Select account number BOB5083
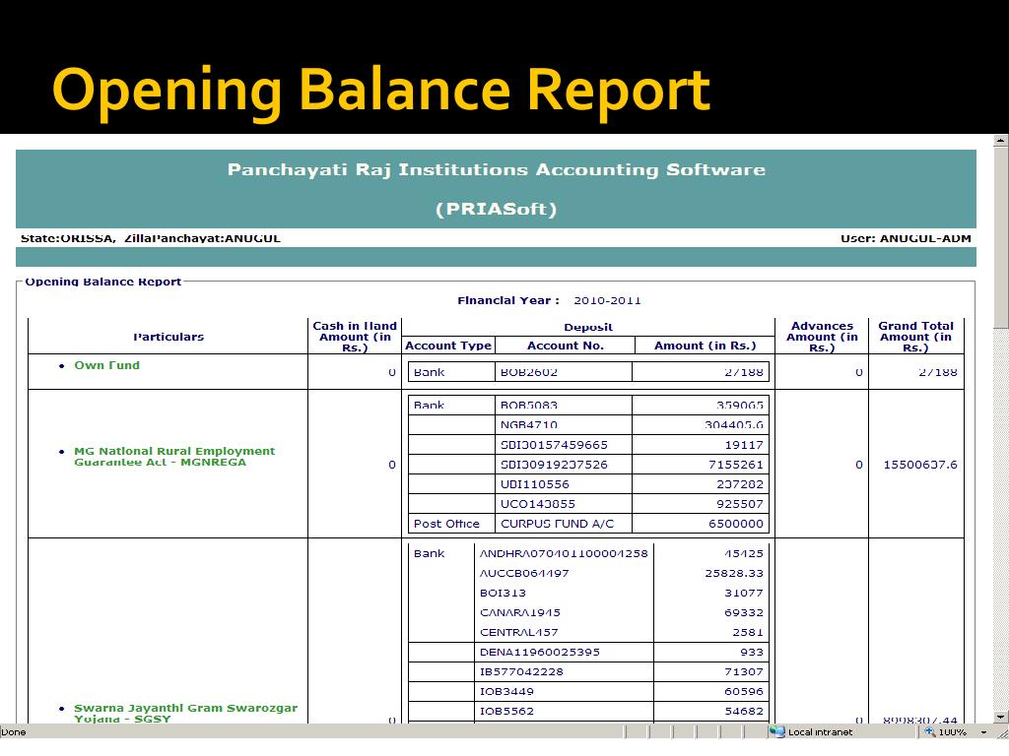This screenshot has width=1009, height=756. coord(529,405)
